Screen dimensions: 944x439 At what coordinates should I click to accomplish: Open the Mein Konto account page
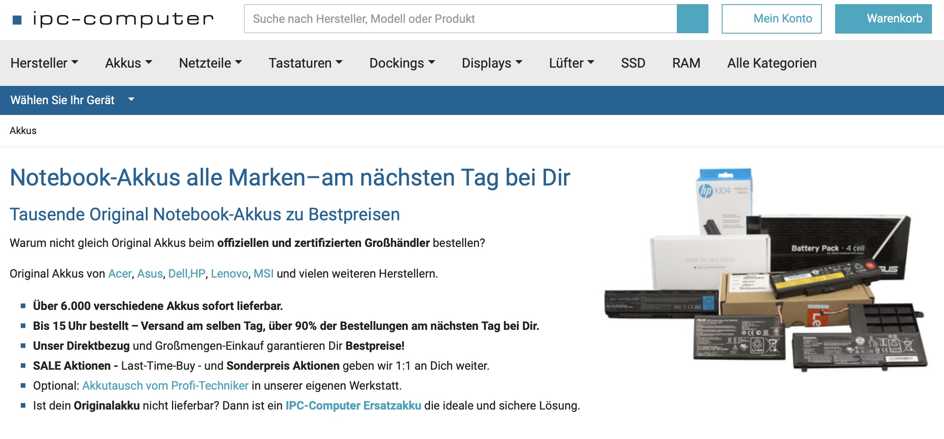tap(772, 19)
